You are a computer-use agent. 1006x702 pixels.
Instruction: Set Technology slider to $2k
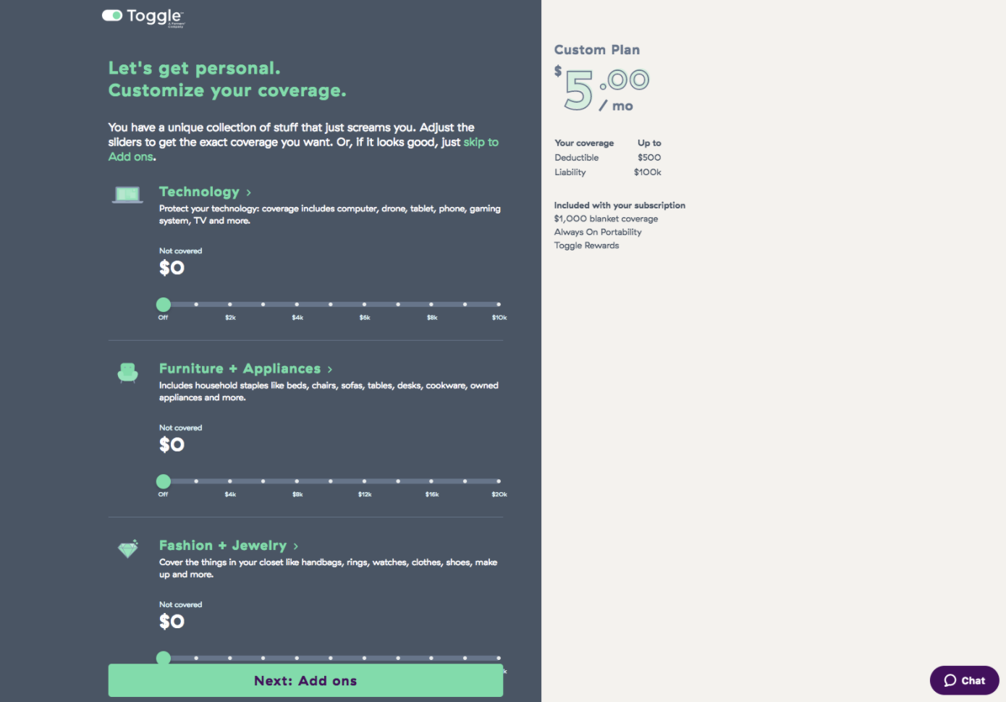click(230, 305)
